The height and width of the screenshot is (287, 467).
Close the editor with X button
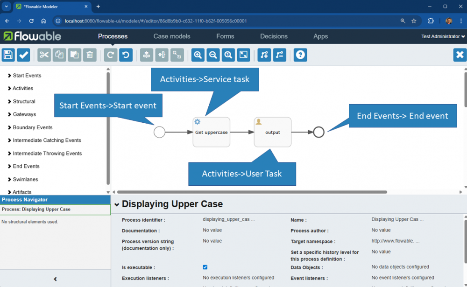click(460, 55)
